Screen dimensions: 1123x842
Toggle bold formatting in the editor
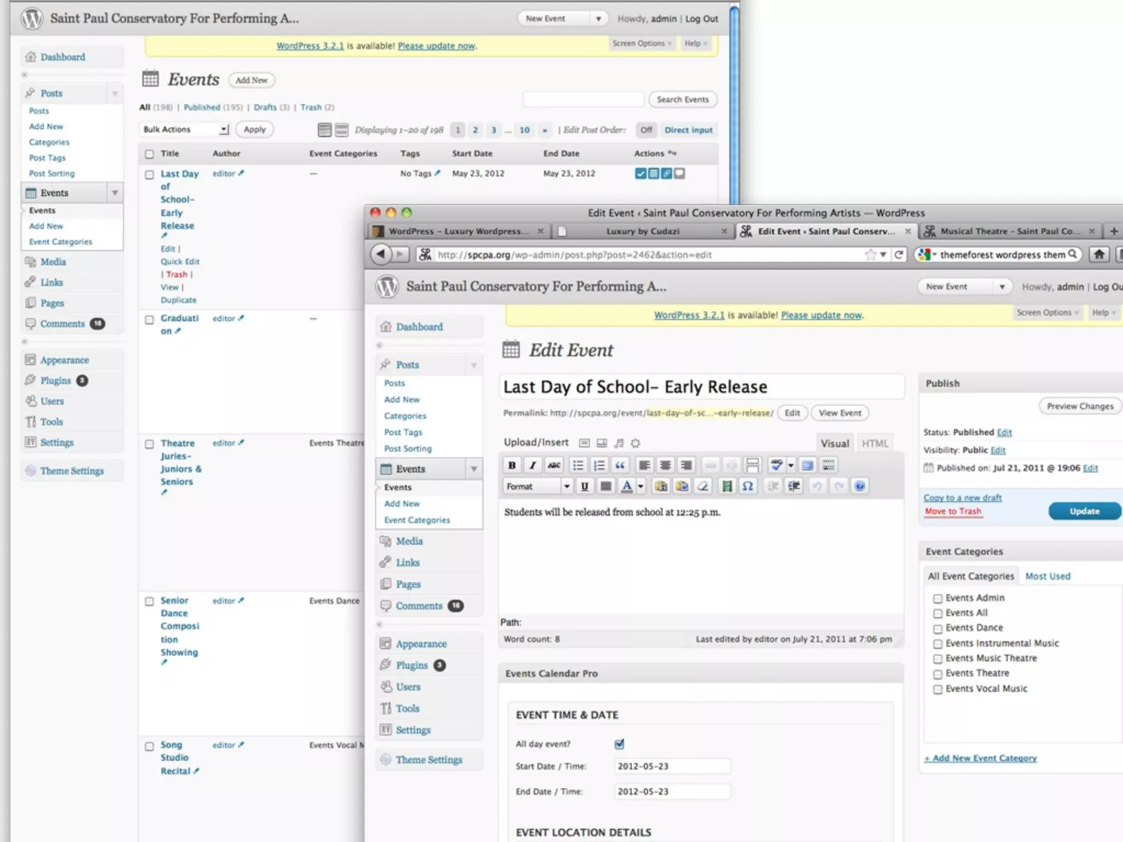pos(512,465)
